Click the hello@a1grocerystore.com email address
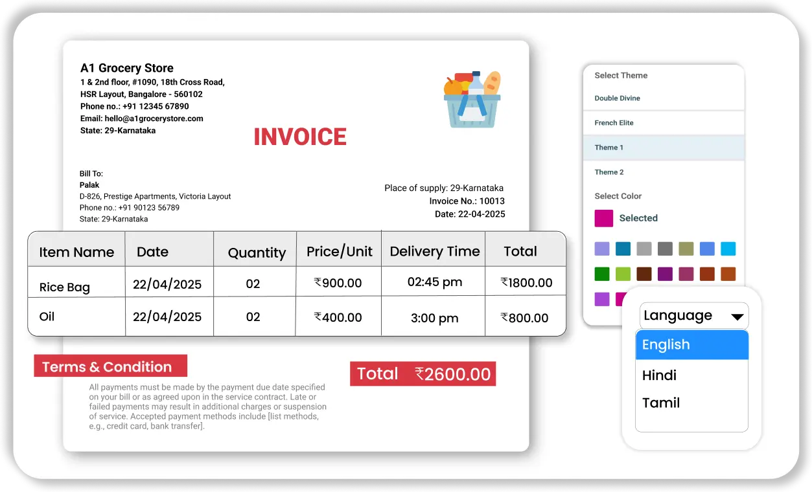Image resolution: width=812 pixels, height=492 pixels. 142,118
